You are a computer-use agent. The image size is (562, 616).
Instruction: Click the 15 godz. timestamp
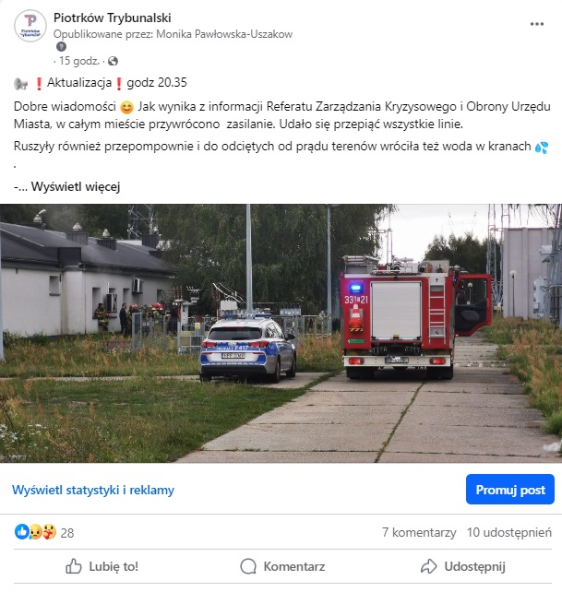79,61
